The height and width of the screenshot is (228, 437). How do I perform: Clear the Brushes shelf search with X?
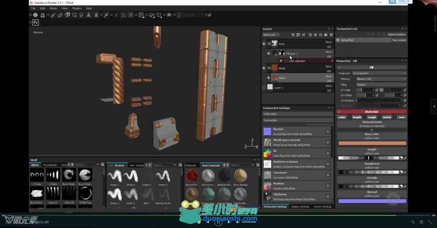(x=175, y=165)
